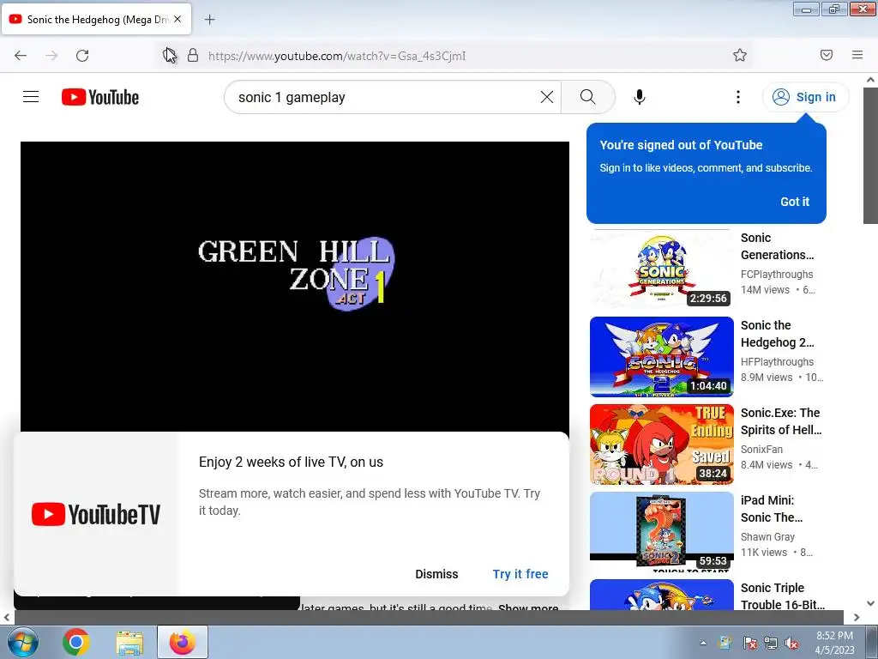
Task: Open the Windows Start menu
Action: point(21,642)
